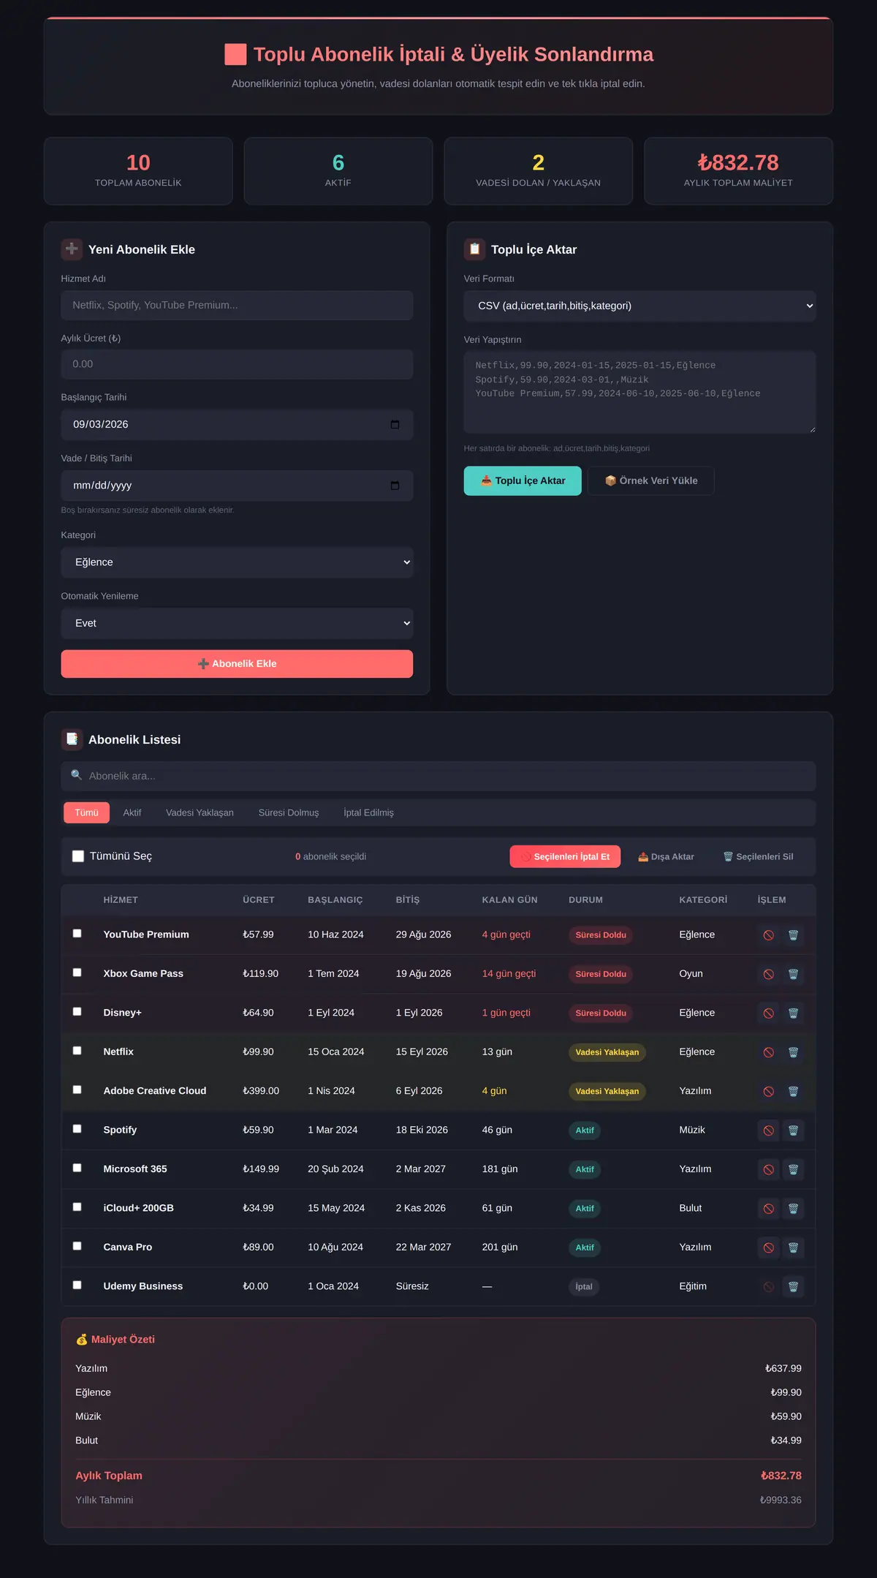The height and width of the screenshot is (1578, 877).
Task: Check the Spotify row checkbox
Action: pyautogui.click(x=77, y=1129)
